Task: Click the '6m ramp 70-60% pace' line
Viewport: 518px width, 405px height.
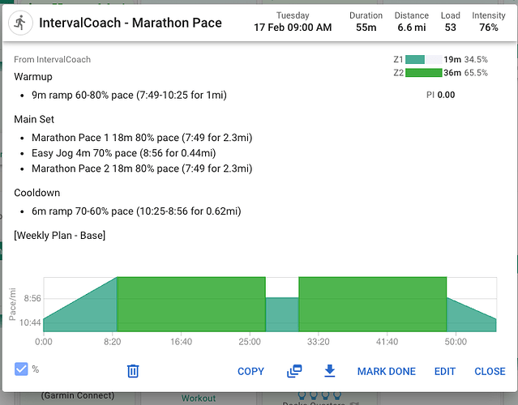Action: 136,211
